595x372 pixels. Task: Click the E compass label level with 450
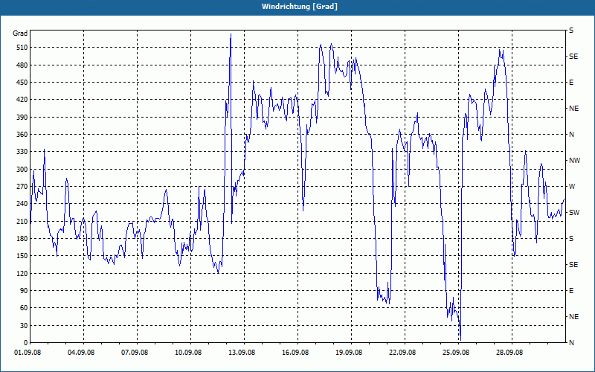pos(571,83)
